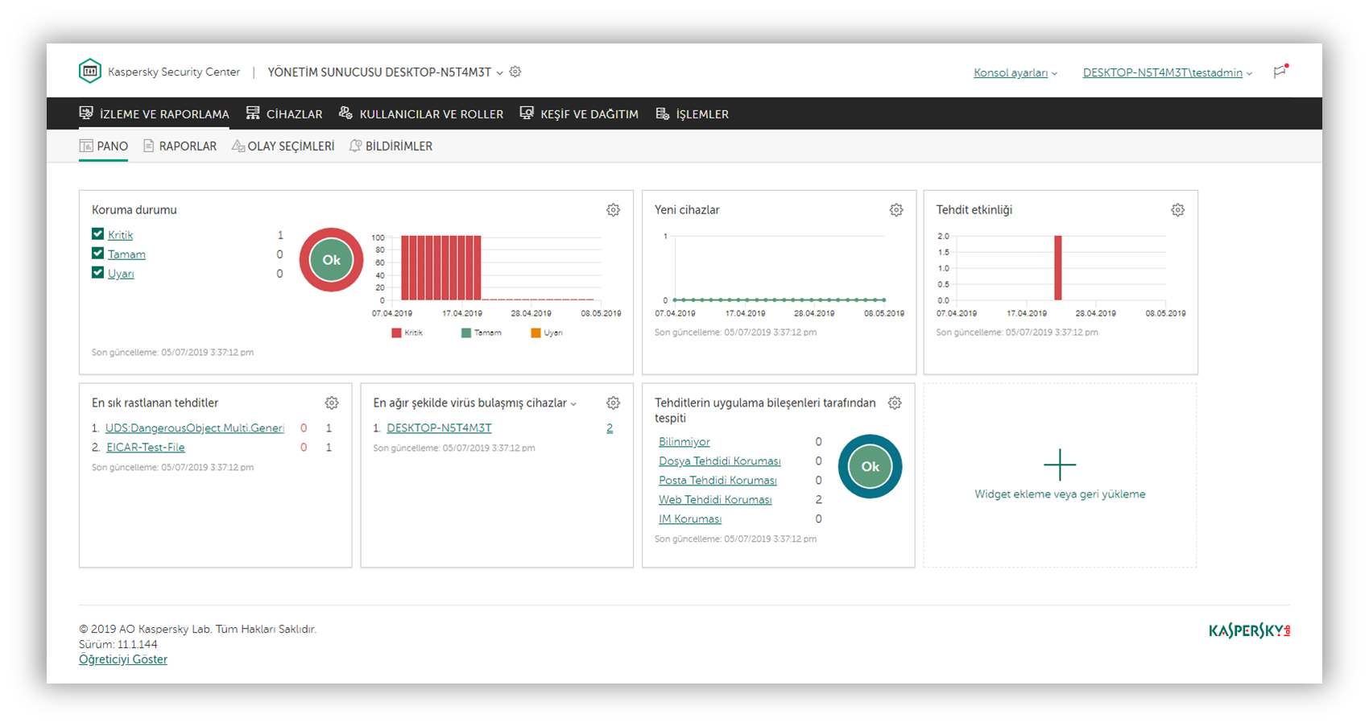Open Tehdit etkinliği widget settings gear

tap(1177, 210)
